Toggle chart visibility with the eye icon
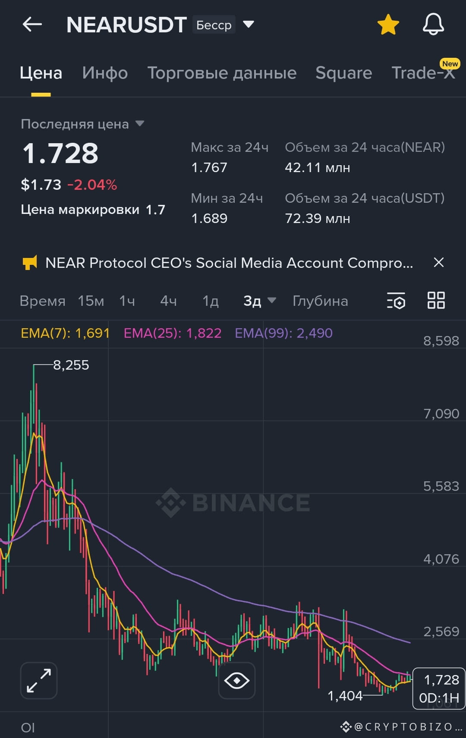The image size is (466, 738). tap(236, 681)
